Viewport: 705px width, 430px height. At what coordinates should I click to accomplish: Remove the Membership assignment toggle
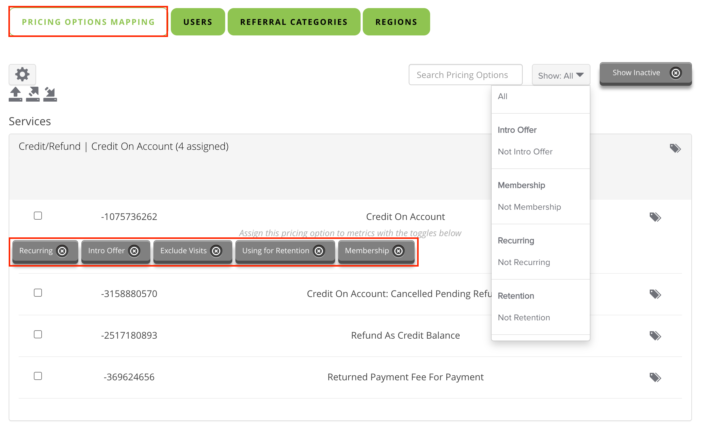(398, 251)
